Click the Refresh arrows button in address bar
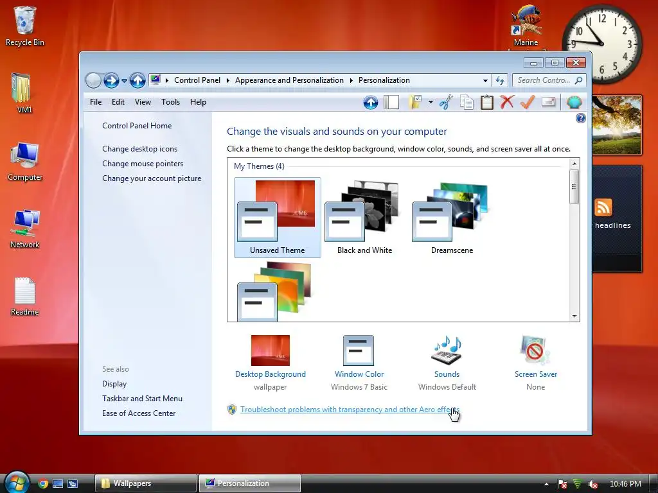The height and width of the screenshot is (493, 658). (500, 80)
